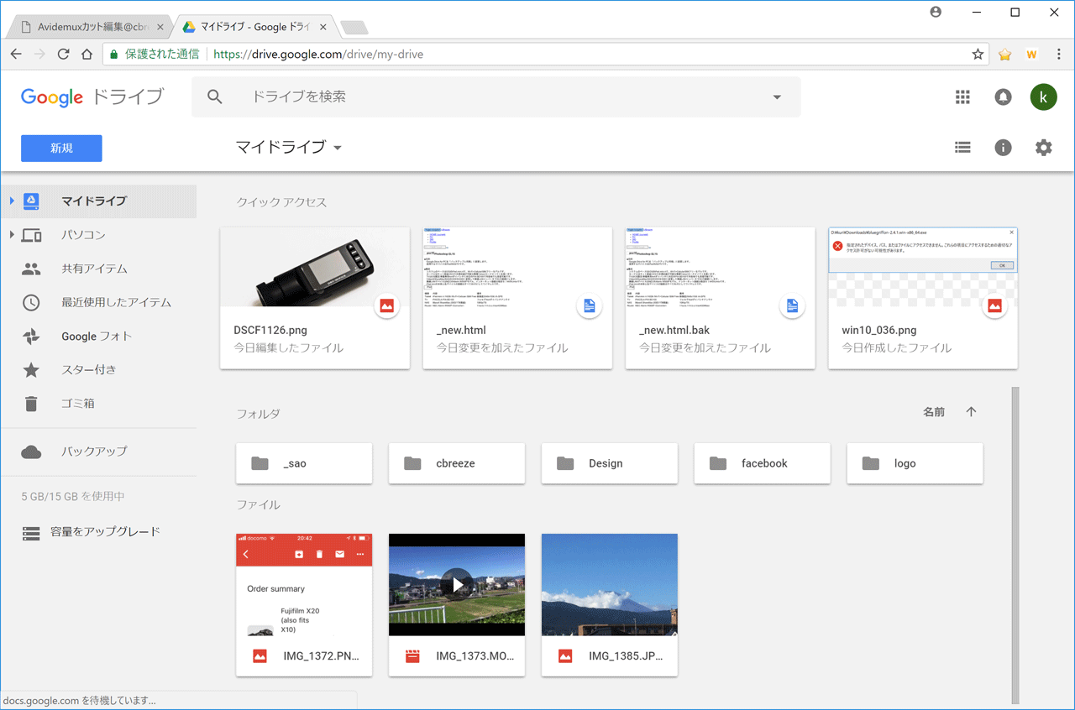Click into the Drive search field
Image resolution: width=1075 pixels, height=710 pixels.
point(496,97)
